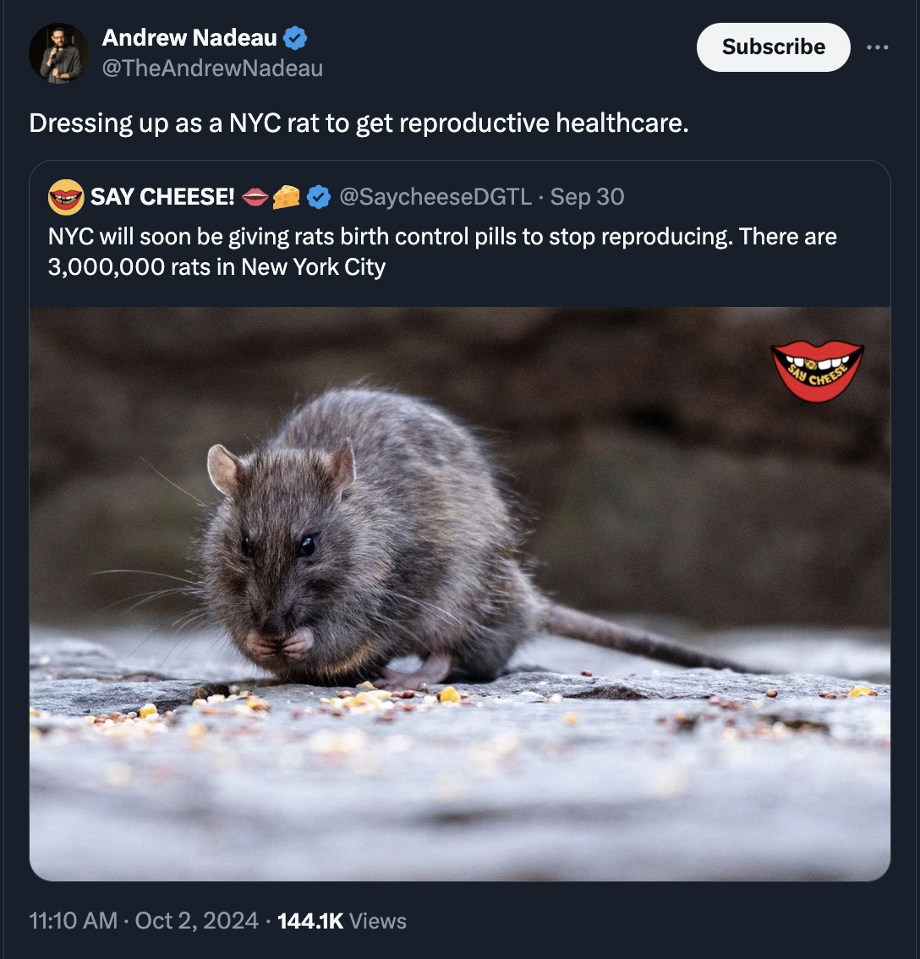Click the SAY CHEESE! profile avatar icon

coord(66,197)
